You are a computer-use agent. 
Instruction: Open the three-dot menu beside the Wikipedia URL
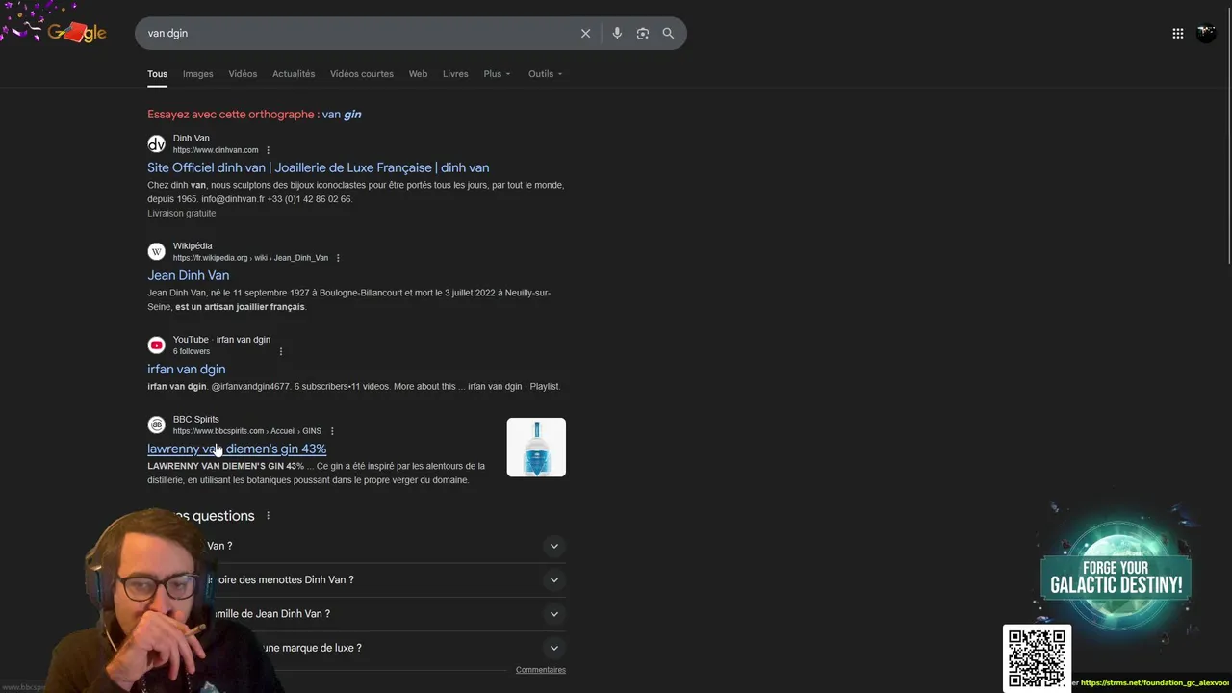point(338,258)
